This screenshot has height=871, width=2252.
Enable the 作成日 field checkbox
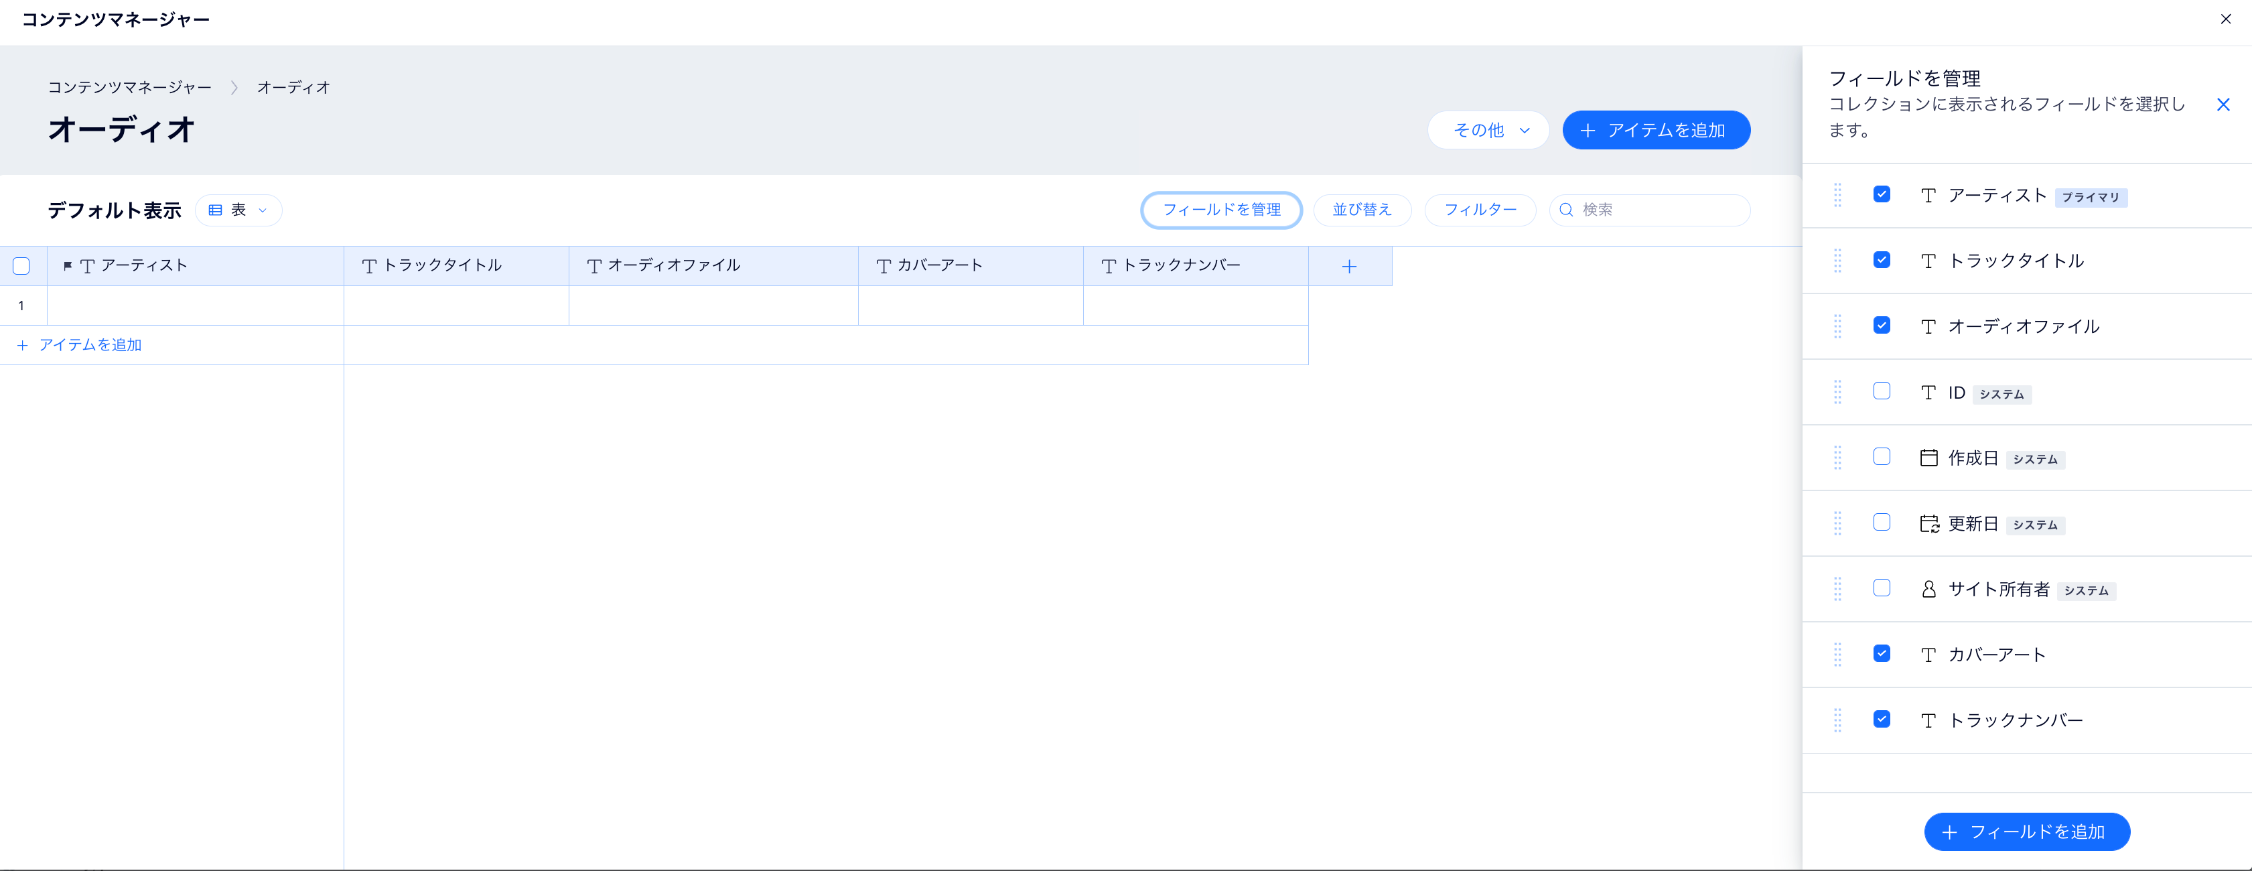click(1882, 456)
